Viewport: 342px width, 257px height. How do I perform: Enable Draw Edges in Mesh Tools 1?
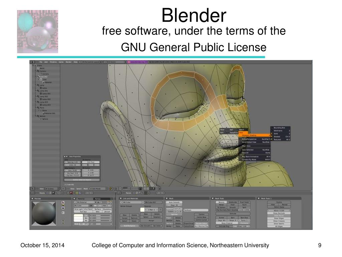279,218
